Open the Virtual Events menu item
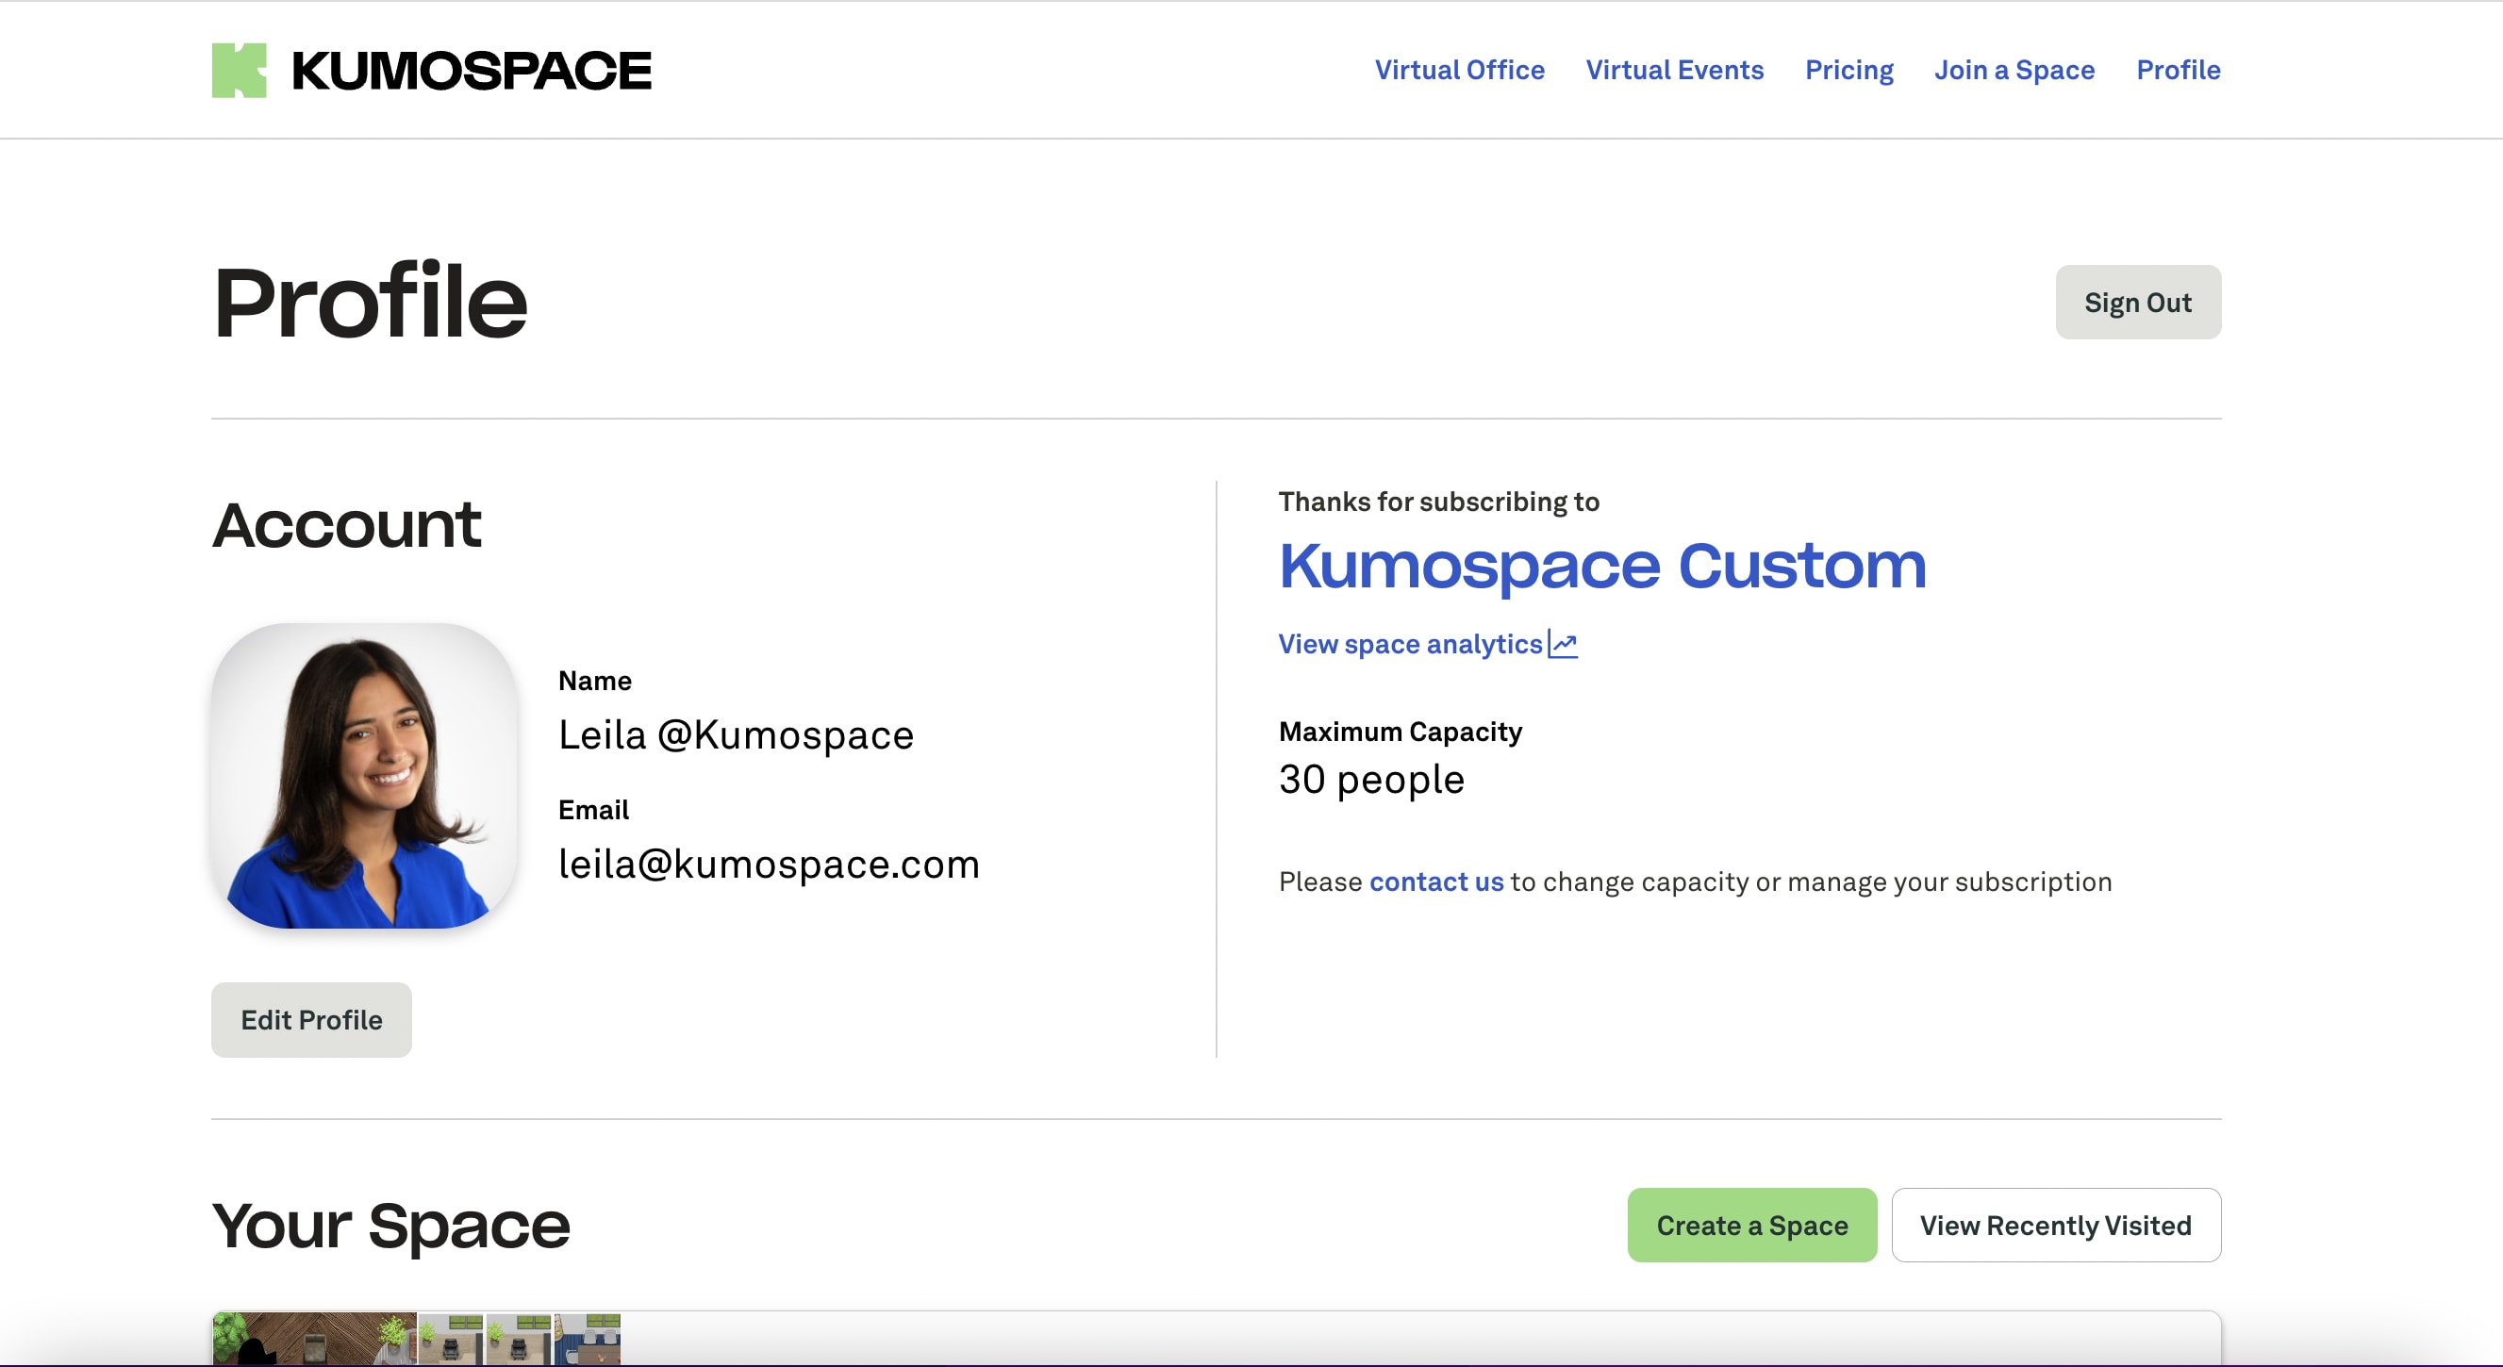Image resolution: width=2503 pixels, height=1367 pixels. tap(1674, 70)
